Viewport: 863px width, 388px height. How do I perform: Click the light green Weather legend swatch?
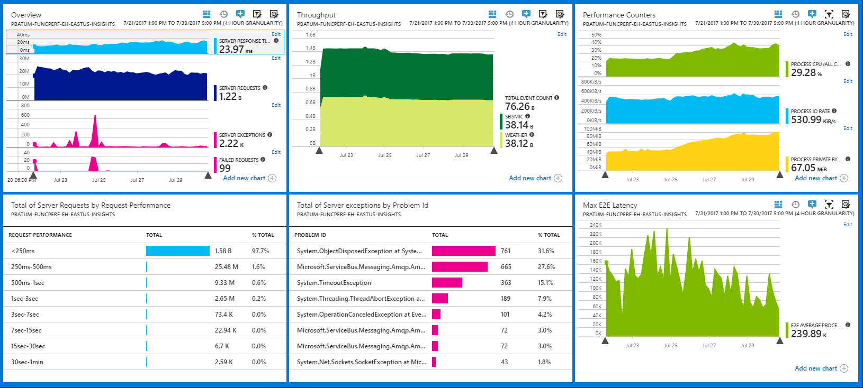point(501,140)
